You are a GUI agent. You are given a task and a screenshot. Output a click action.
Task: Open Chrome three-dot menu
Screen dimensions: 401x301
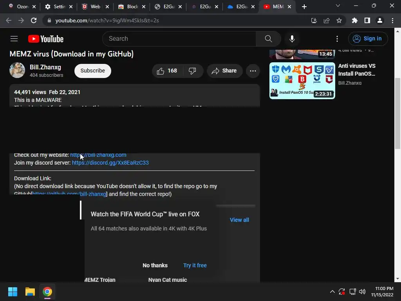click(392, 20)
